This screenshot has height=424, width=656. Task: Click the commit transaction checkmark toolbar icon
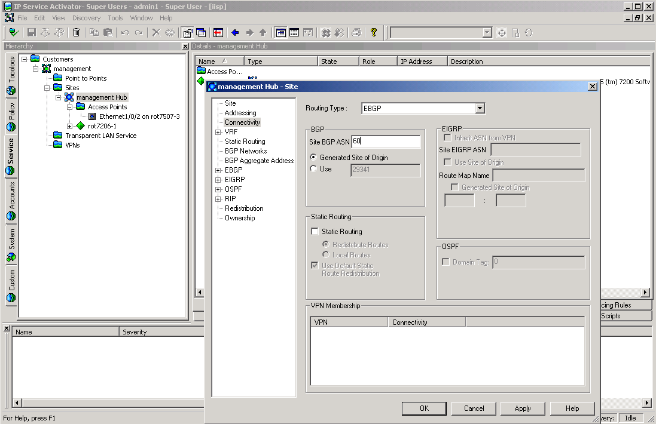(x=14, y=33)
